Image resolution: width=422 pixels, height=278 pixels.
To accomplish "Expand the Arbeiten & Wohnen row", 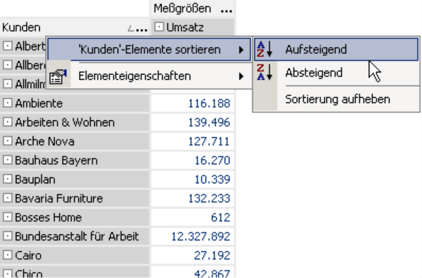I will (8, 122).
